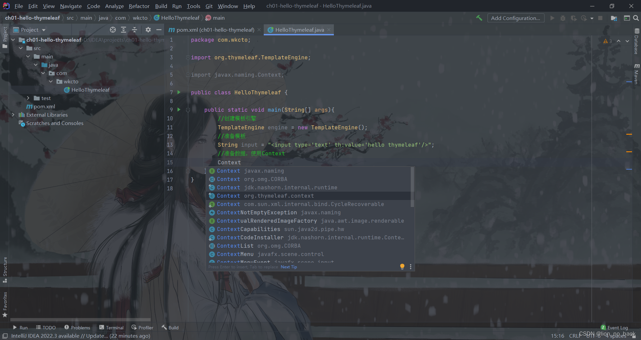Viewport: 641px width, 340px height.
Task: Collapse the ch01-hello-thymeleaf root node
Action: click(x=13, y=40)
